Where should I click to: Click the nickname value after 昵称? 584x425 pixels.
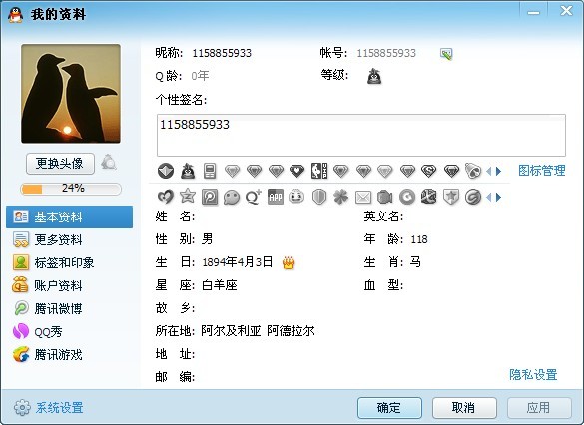click(222, 53)
